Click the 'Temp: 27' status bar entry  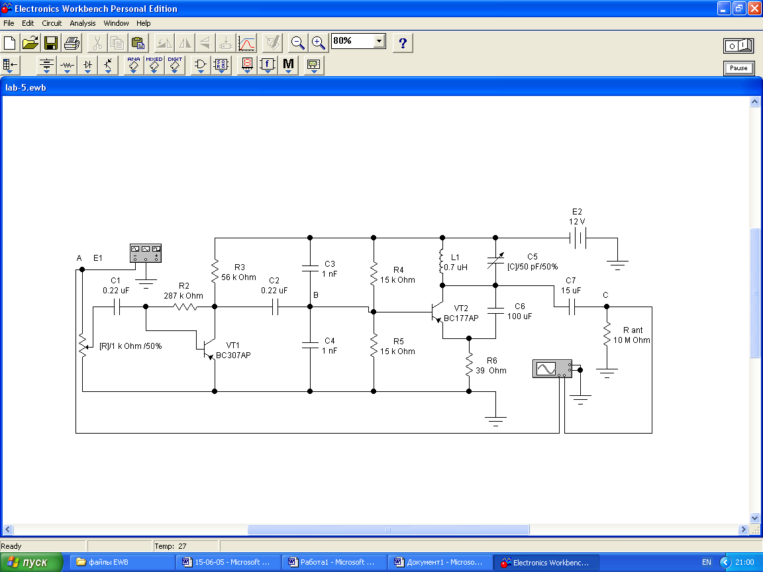170,546
